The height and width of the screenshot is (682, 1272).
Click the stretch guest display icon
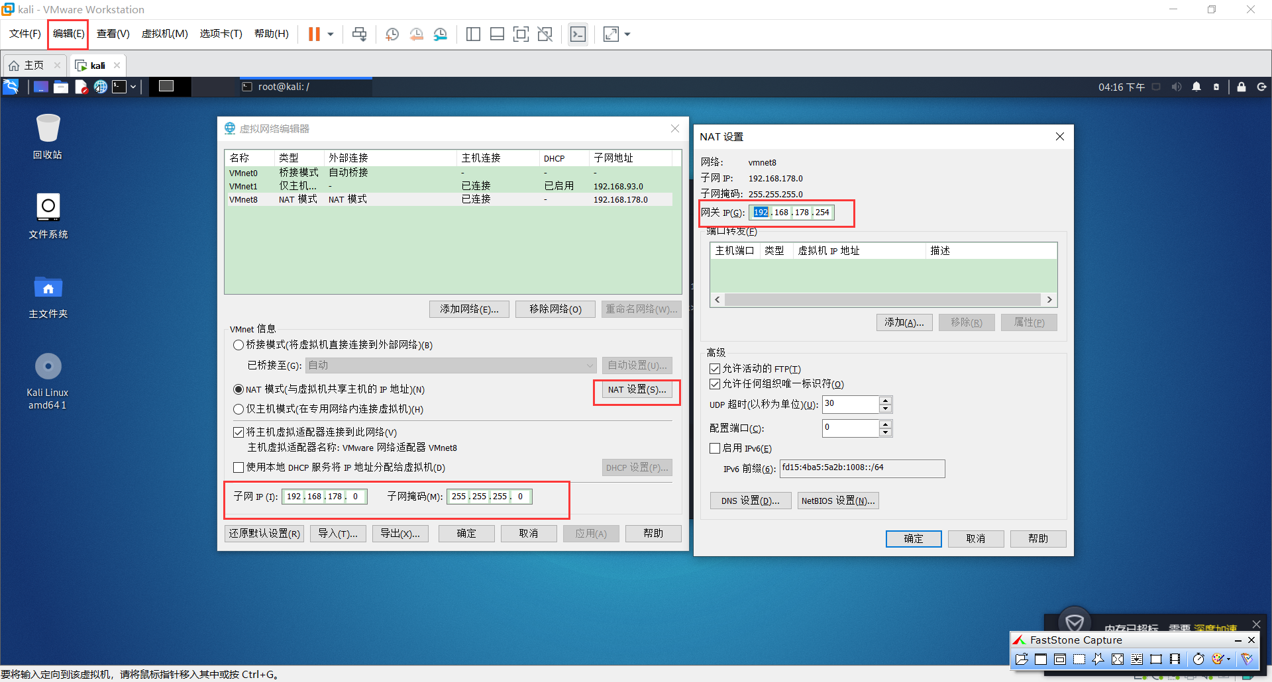click(x=611, y=34)
